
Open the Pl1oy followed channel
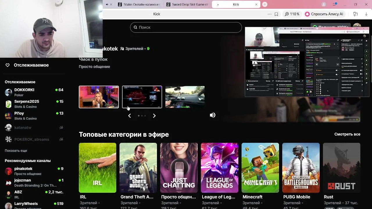tap(34, 116)
